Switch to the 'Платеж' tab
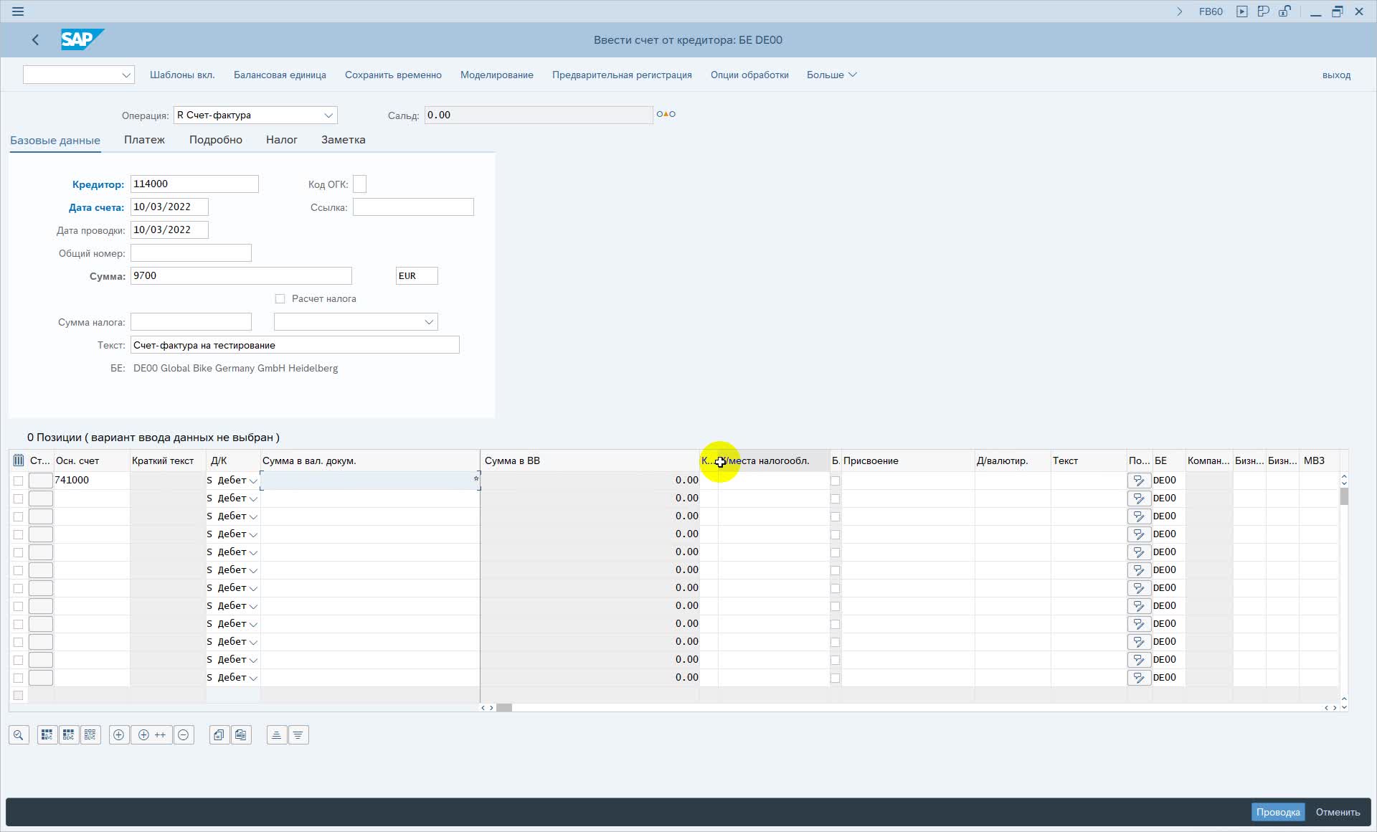The width and height of the screenshot is (1377, 832). [144, 140]
